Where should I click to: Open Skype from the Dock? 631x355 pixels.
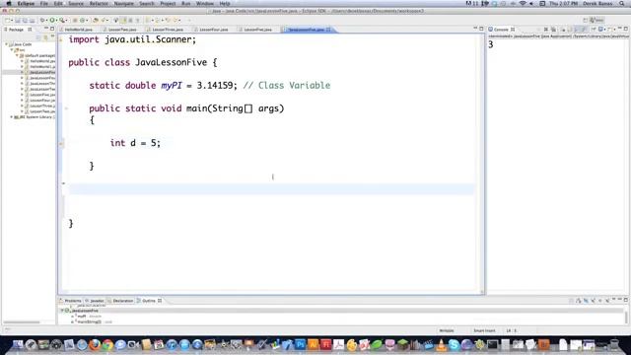[454, 344]
